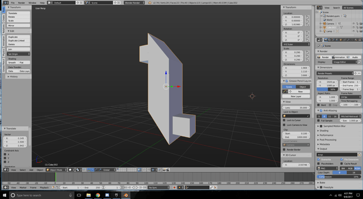Click the Lamp object icon in the outliner
Screen dimensions: 363x199
pyautogui.click(x=325, y=31)
